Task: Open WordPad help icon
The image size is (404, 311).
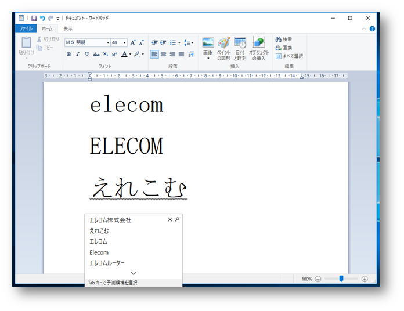Action: (x=372, y=28)
